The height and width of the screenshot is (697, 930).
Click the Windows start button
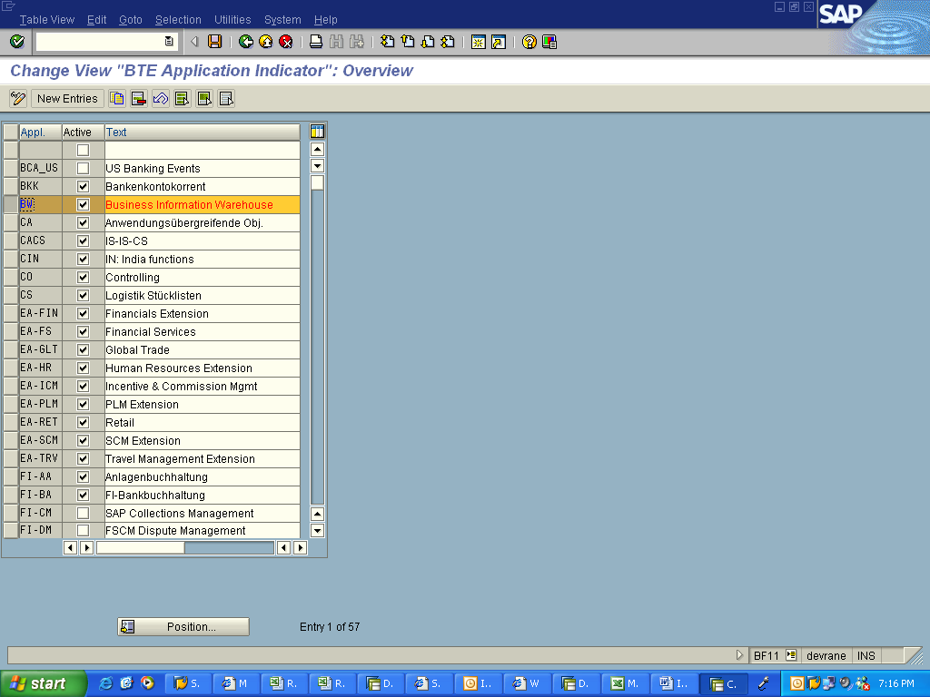pyautogui.click(x=43, y=683)
